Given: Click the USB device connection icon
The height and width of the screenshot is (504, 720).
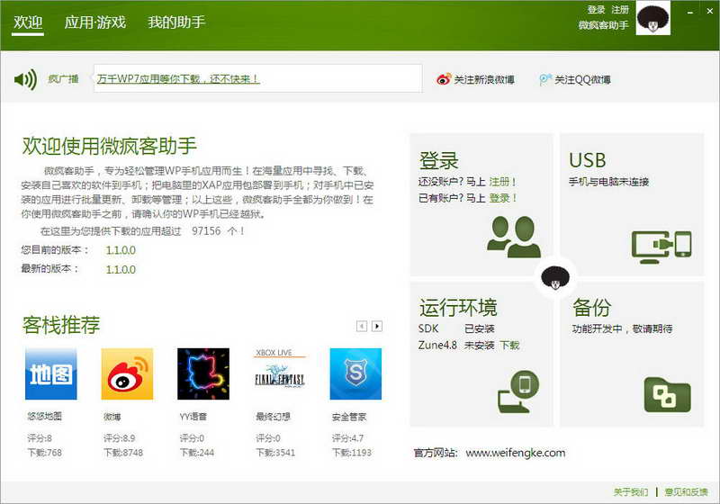Looking at the screenshot, I should pos(661,245).
